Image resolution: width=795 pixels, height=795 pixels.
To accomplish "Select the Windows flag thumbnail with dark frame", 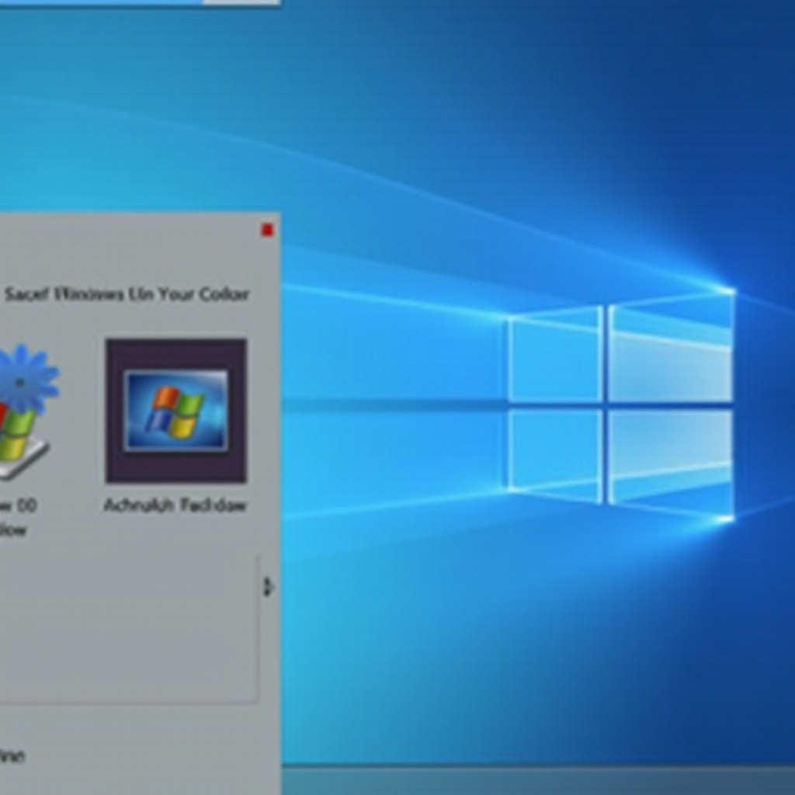I will pos(175,411).
